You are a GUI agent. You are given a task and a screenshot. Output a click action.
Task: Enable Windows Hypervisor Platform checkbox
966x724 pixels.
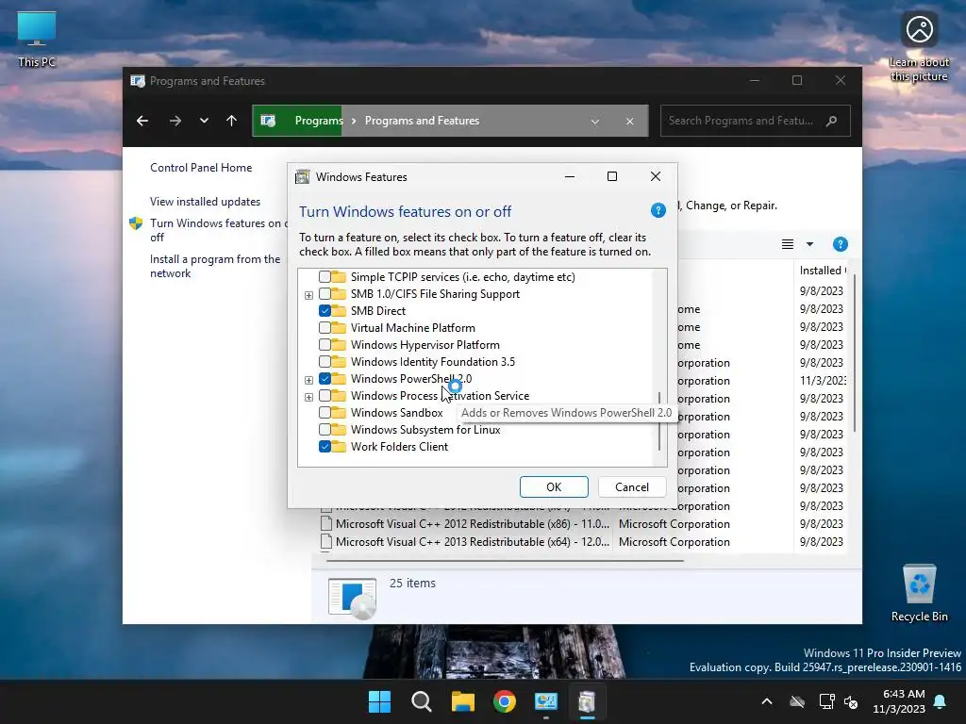click(x=325, y=345)
